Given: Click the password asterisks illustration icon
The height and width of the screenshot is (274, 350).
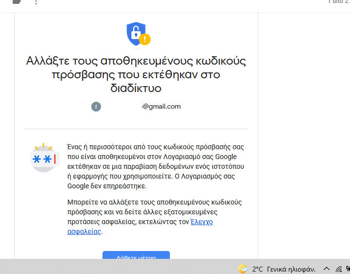Looking at the screenshot, I should point(44,158).
